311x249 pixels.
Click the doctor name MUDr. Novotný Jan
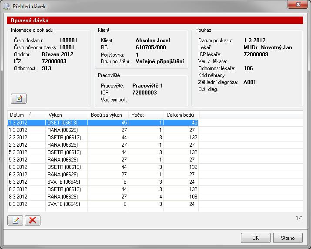[x=268, y=47]
